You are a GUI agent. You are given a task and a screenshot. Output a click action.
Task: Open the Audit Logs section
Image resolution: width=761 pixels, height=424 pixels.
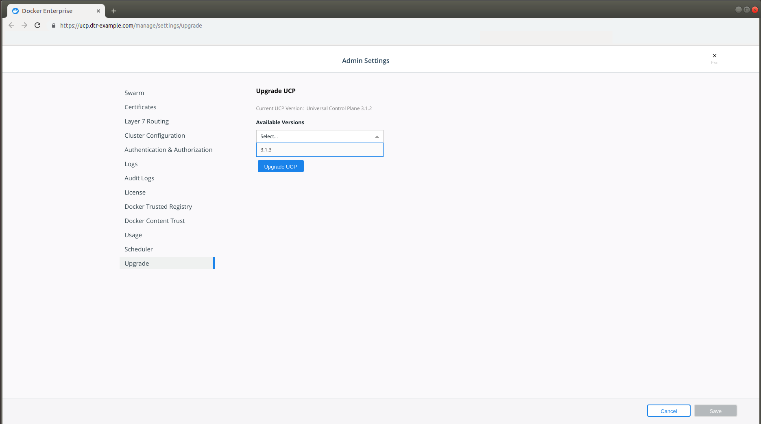pyautogui.click(x=139, y=178)
